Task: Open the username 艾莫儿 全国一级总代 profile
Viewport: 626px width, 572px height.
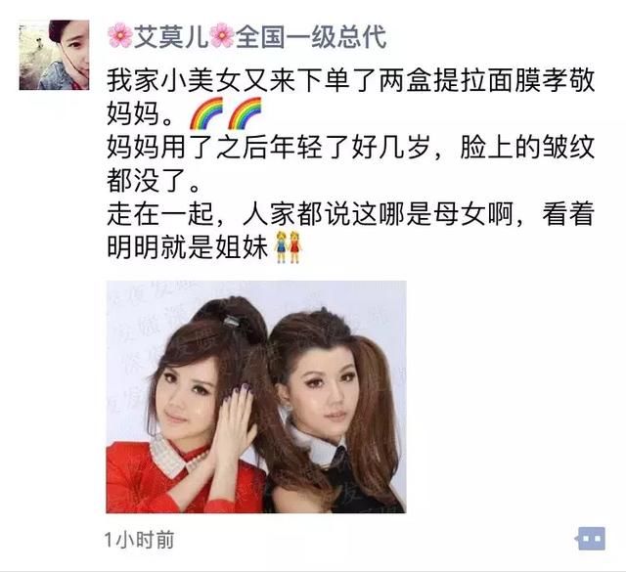Action: 246,36
